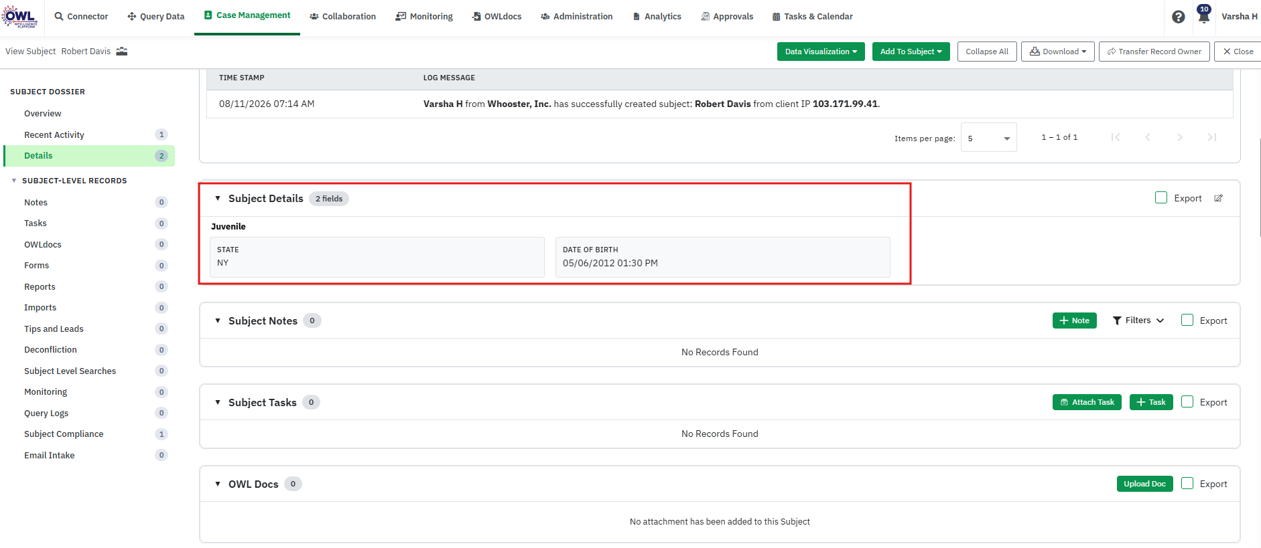Go to the next page of log entries
Screen dimensions: 1261x548
click(1179, 137)
